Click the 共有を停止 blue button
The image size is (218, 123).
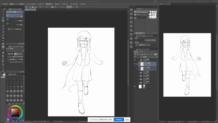119,120
